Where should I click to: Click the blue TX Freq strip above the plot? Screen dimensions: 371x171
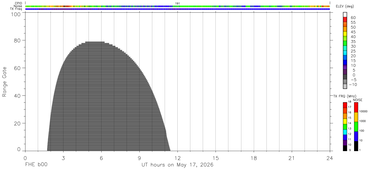pyautogui.click(x=178, y=9)
